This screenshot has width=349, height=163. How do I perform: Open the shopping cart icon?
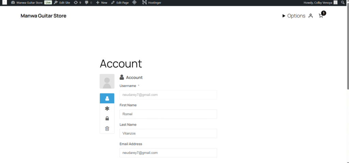pos(321,16)
